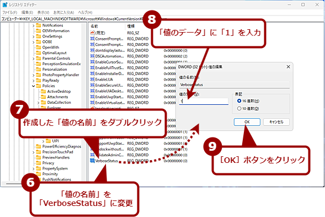Expand the Parental Controls tree node

[x=33, y=59]
